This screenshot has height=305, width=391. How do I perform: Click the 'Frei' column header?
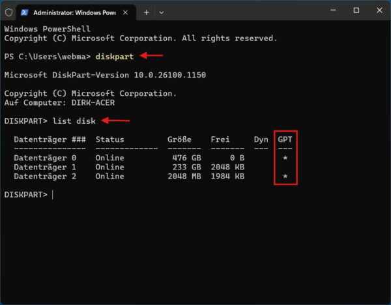coord(220,139)
